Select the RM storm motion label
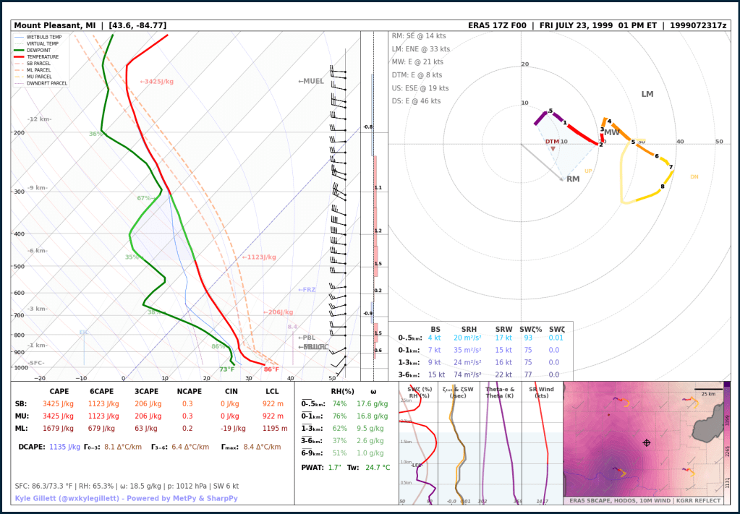This screenshot has width=740, height=514. pos(573,179)
